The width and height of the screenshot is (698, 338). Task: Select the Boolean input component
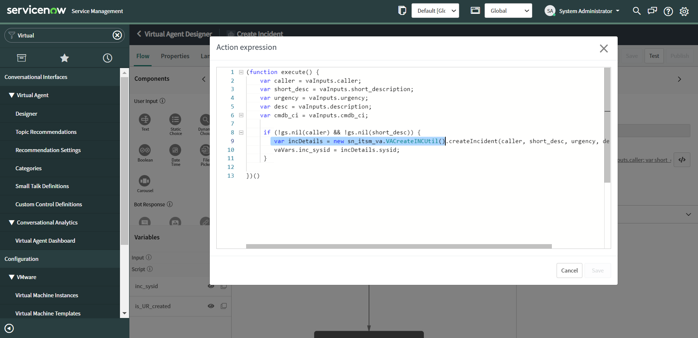coord(145,153)
